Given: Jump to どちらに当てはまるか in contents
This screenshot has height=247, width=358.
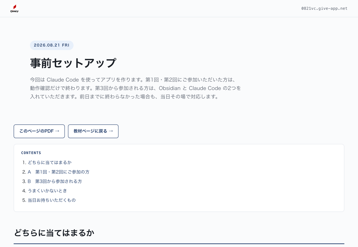Looking at the screenshot, I should [x=50, y=162].
